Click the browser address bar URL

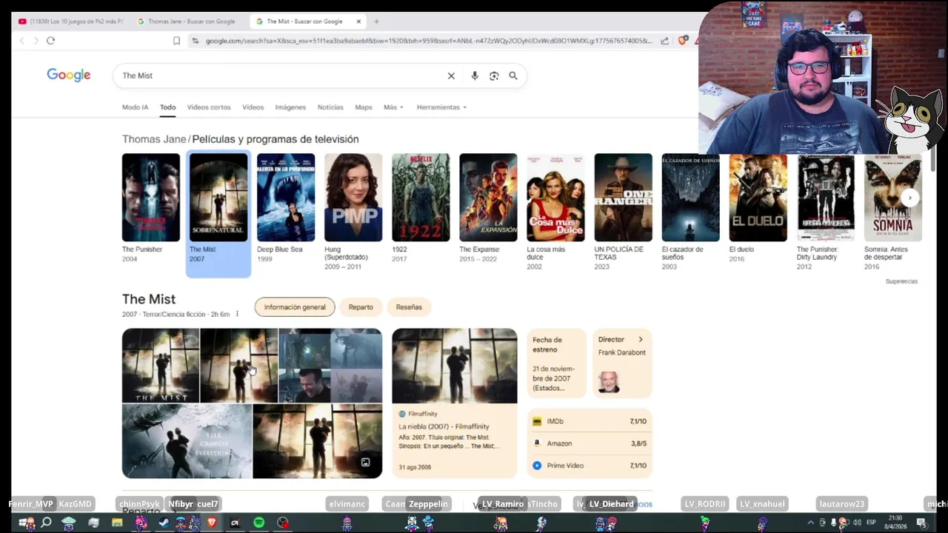coord(429,41)
